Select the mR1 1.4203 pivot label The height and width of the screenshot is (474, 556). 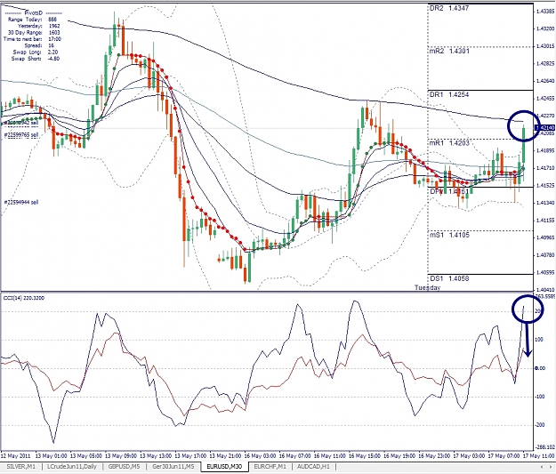(449, 143)
